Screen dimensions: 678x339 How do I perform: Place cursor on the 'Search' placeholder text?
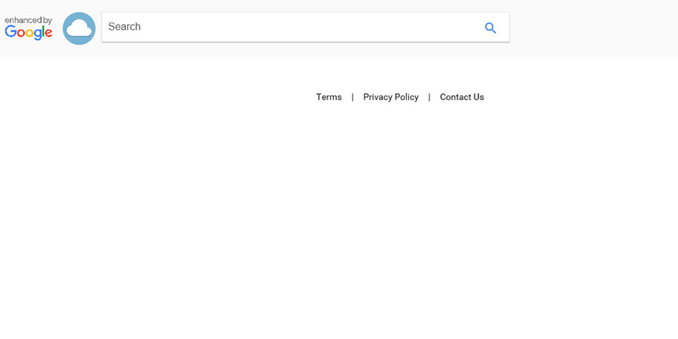click(x=124, y=26)
